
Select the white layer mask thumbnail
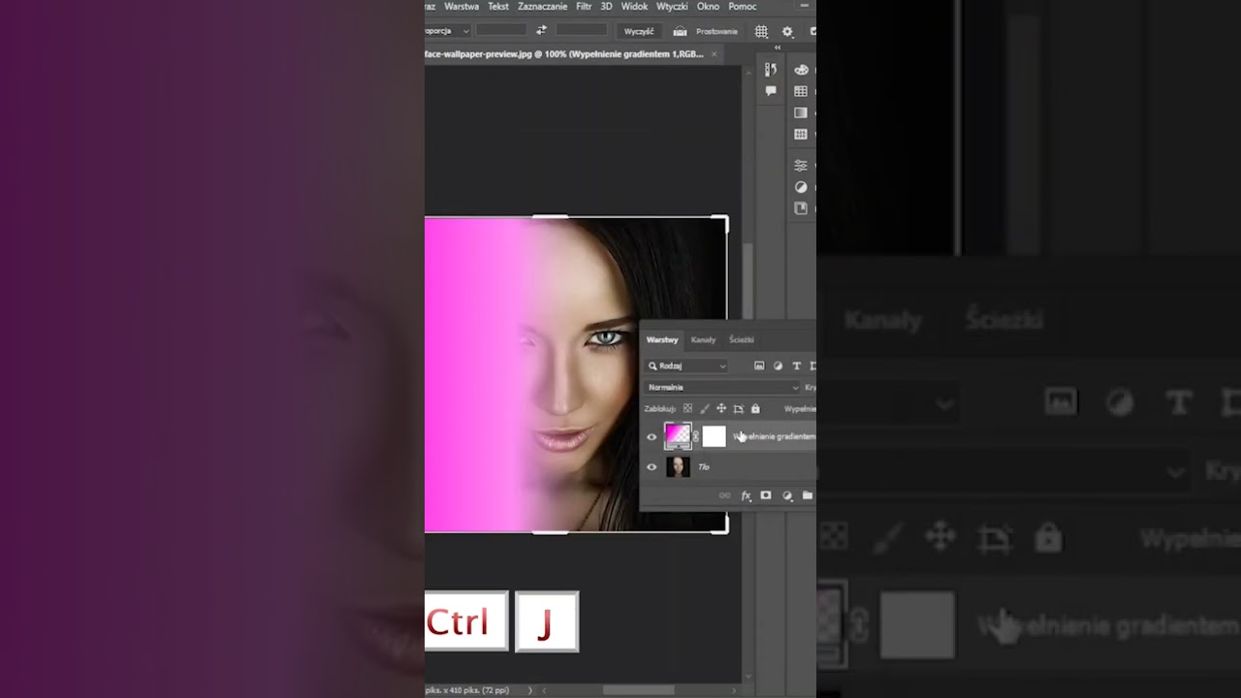point(714,436)
